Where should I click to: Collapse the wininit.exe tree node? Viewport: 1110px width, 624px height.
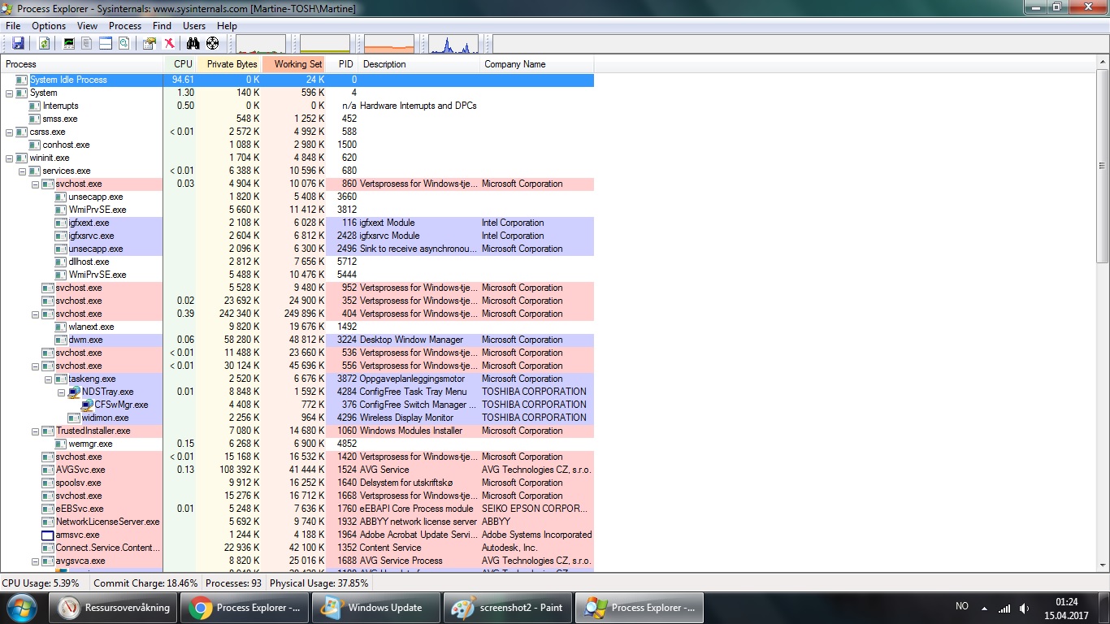point(9,158)
